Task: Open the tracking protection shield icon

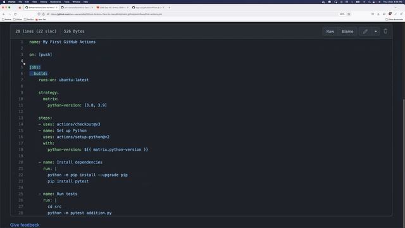Action: (x=39, y=14)
